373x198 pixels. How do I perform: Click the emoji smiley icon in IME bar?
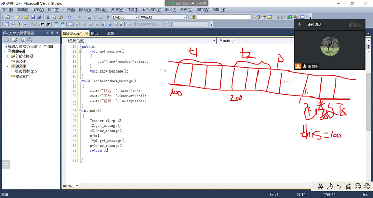point(358,187)
